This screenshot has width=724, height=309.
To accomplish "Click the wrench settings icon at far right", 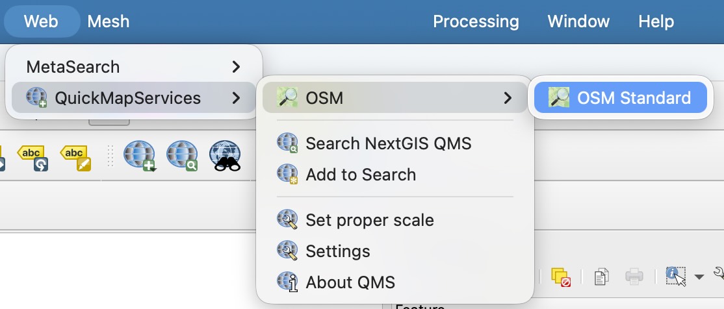I will (x=719, y=275).
